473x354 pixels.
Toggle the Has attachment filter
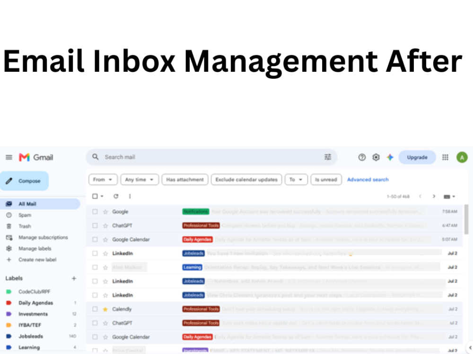(x=185, y=180)
